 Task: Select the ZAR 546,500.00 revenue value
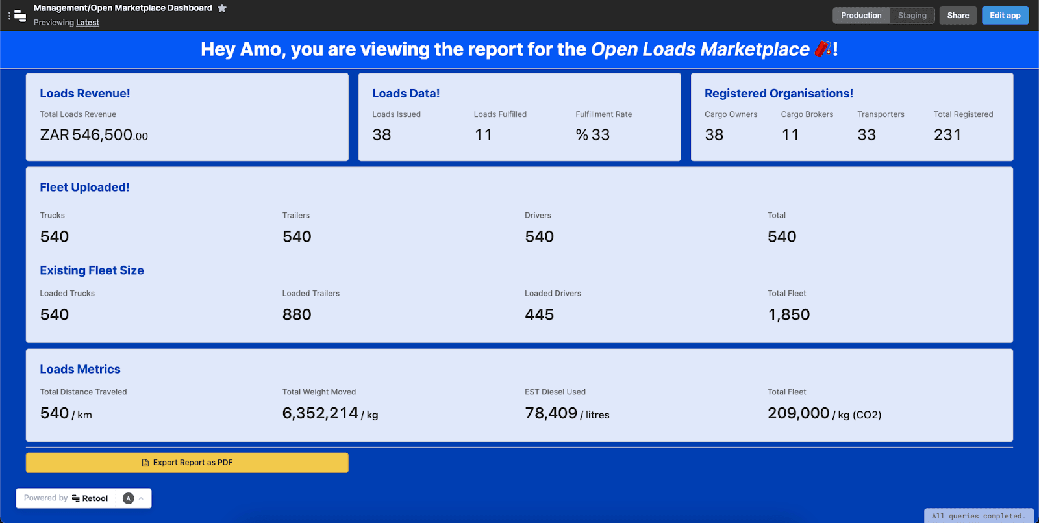click(94, 135)
